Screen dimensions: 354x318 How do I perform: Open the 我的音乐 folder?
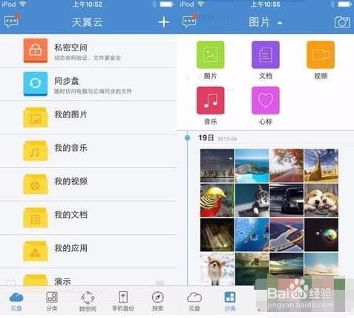point(88,151)
